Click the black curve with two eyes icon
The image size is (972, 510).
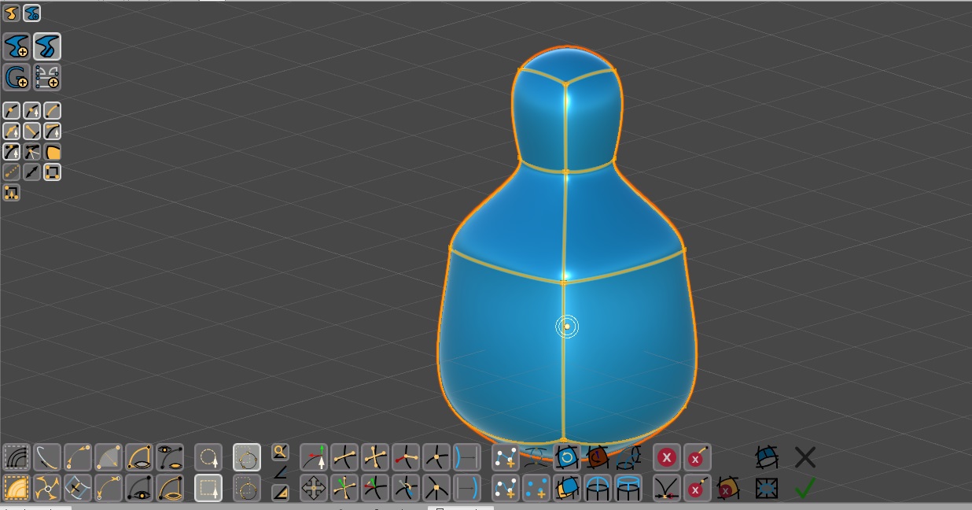(x=169, y=457)
